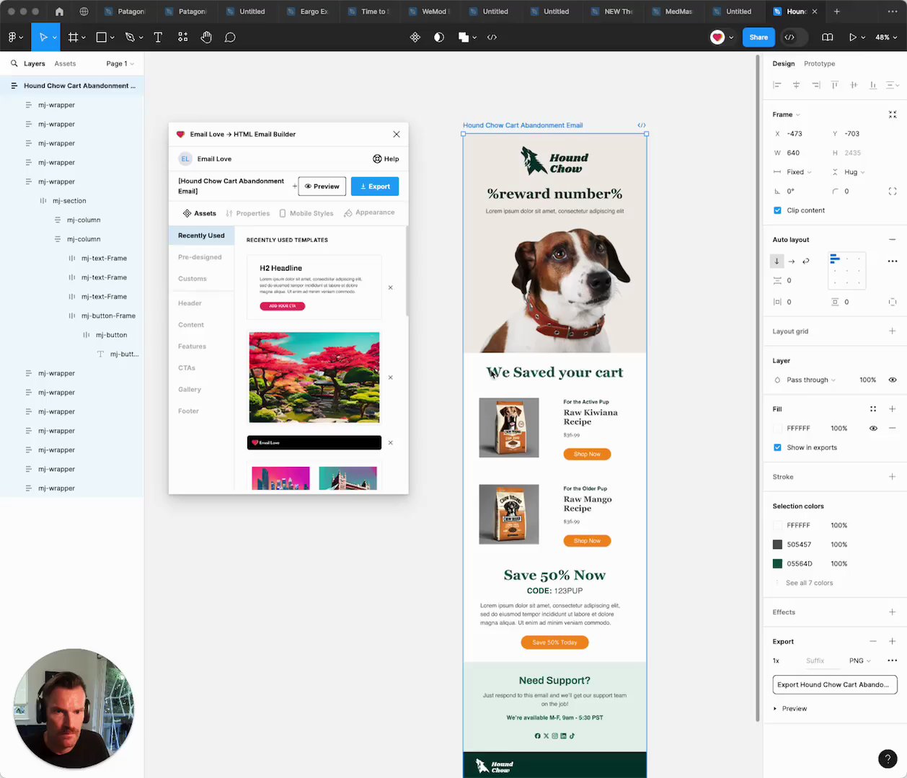Click Help in Email Love plugin
The image size is (907, 778).
[386, 159]
